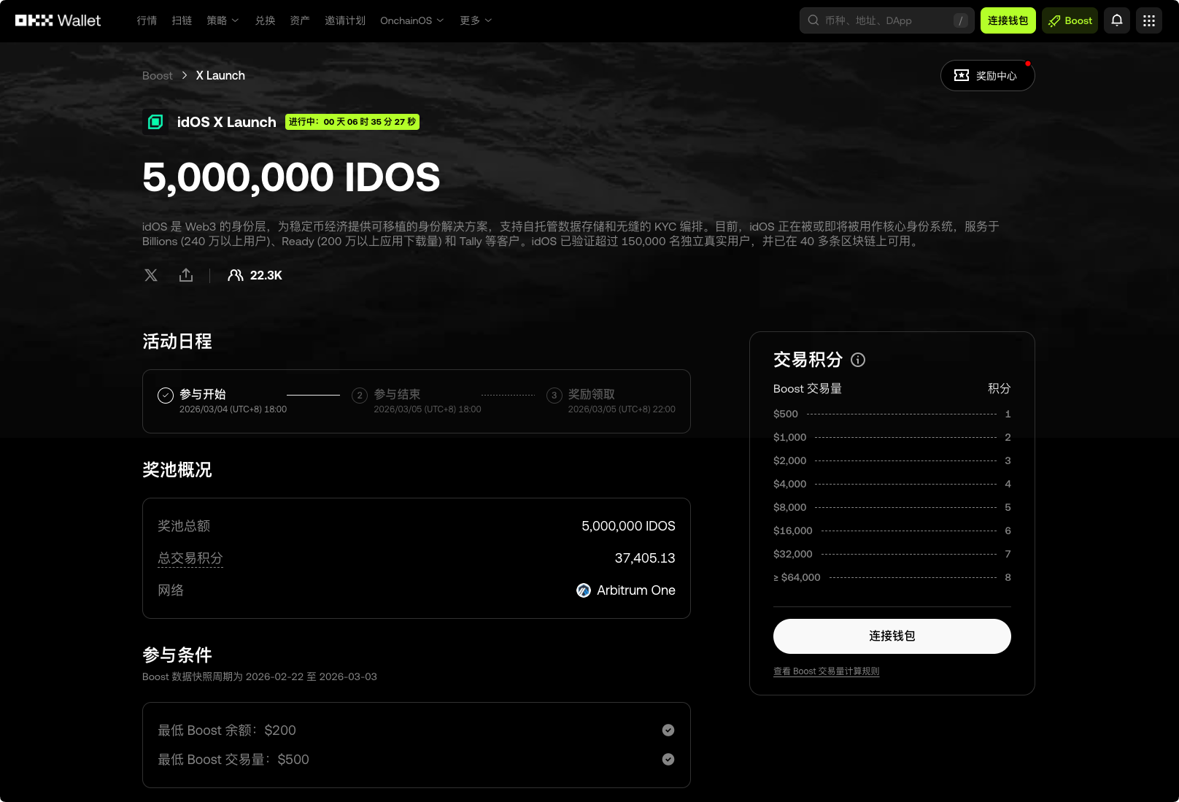The height and width of the screenshot is (802, 1179).
Task: Click the checkmark beside 最低 Boost 余额 $200
Action: [x=668, y=730]
